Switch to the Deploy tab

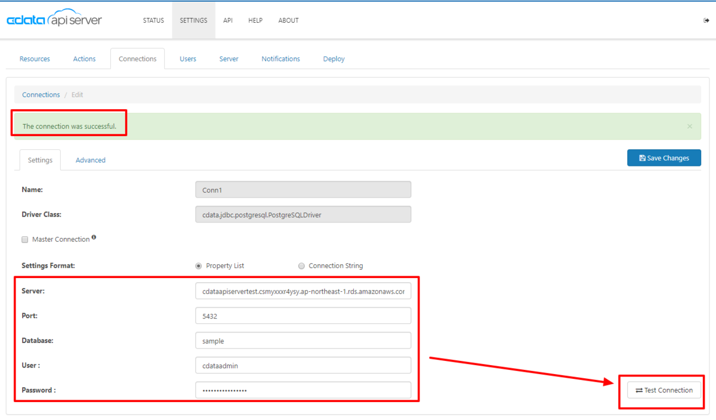(334, 58)
